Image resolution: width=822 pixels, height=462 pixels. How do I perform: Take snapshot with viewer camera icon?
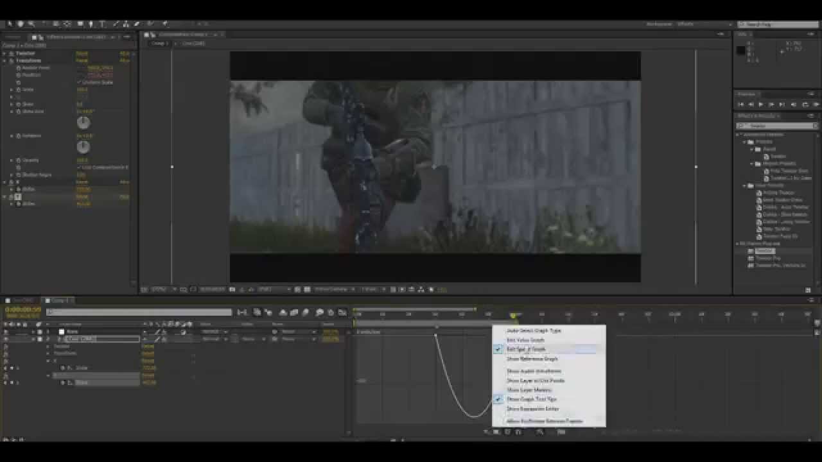232,289
